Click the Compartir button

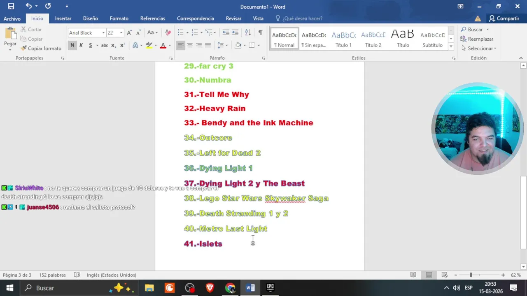504,18
